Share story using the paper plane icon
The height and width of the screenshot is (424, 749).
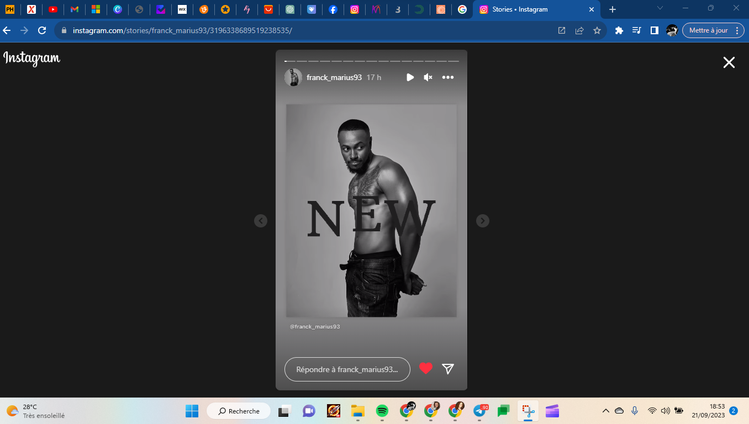tap(448, 369)
